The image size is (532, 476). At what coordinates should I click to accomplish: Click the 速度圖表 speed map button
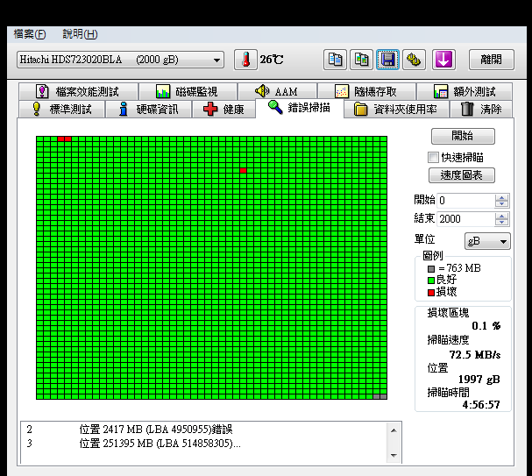(461, 175)
